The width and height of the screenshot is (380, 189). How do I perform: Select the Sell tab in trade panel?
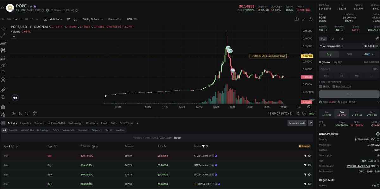click(x=349, y=54)
